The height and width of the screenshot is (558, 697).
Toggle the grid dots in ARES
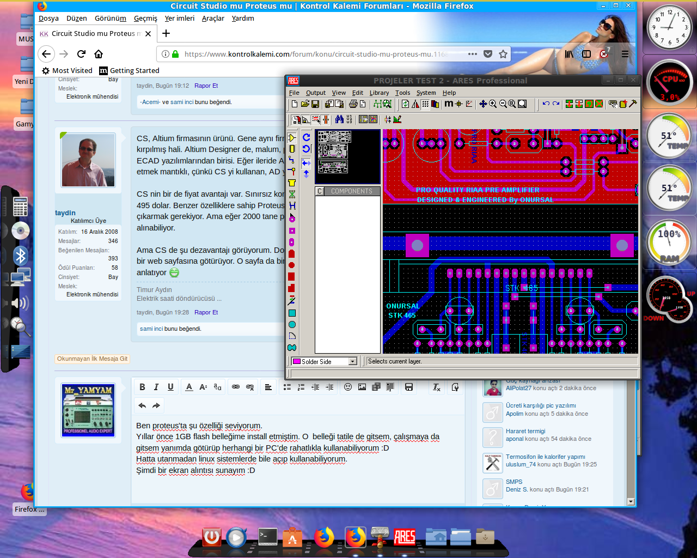425,104
